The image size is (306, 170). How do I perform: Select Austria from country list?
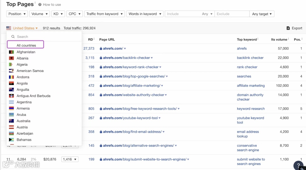pos(22,127)
